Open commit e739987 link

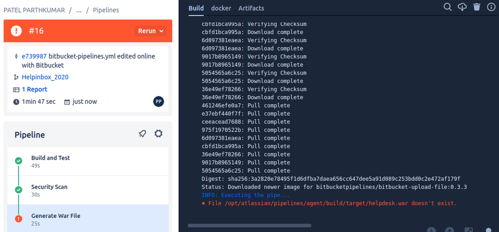pyautogui.click(x=34, y=56)
